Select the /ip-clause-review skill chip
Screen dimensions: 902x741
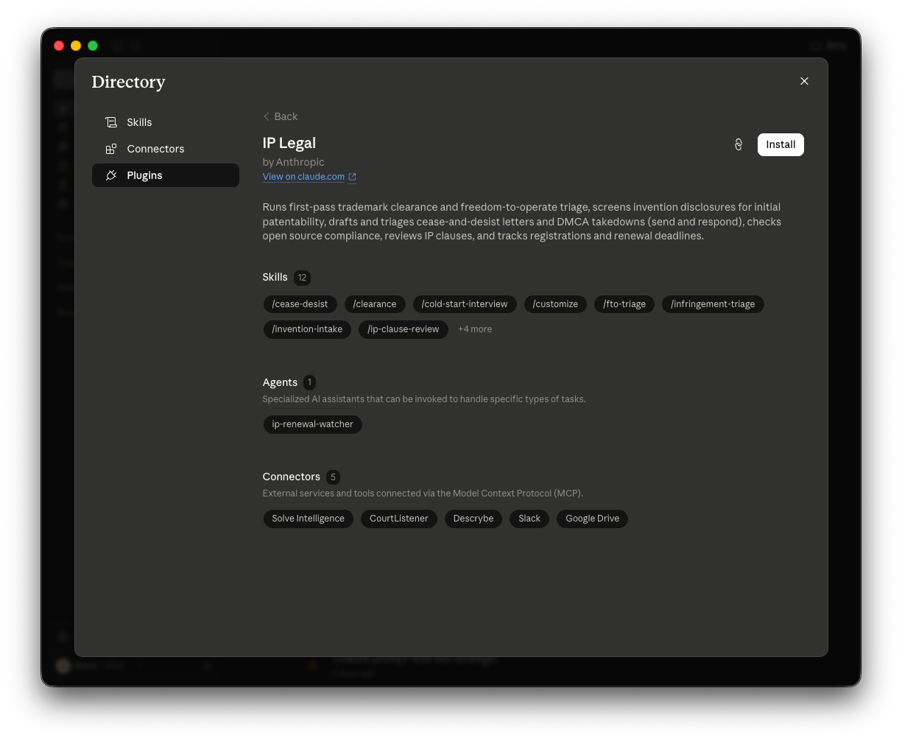click(x=404, y=329)
